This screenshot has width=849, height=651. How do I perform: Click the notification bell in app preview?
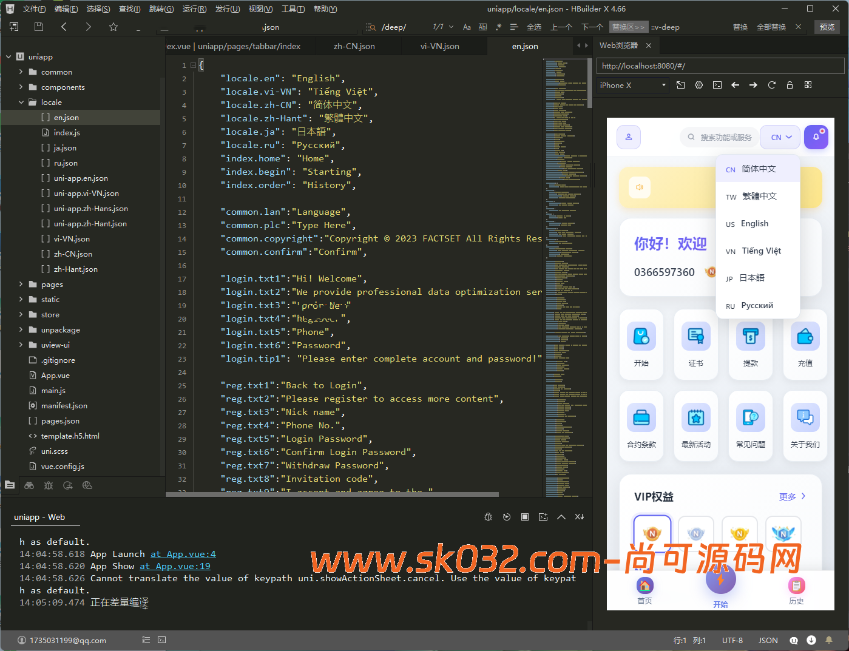(816, 137)
